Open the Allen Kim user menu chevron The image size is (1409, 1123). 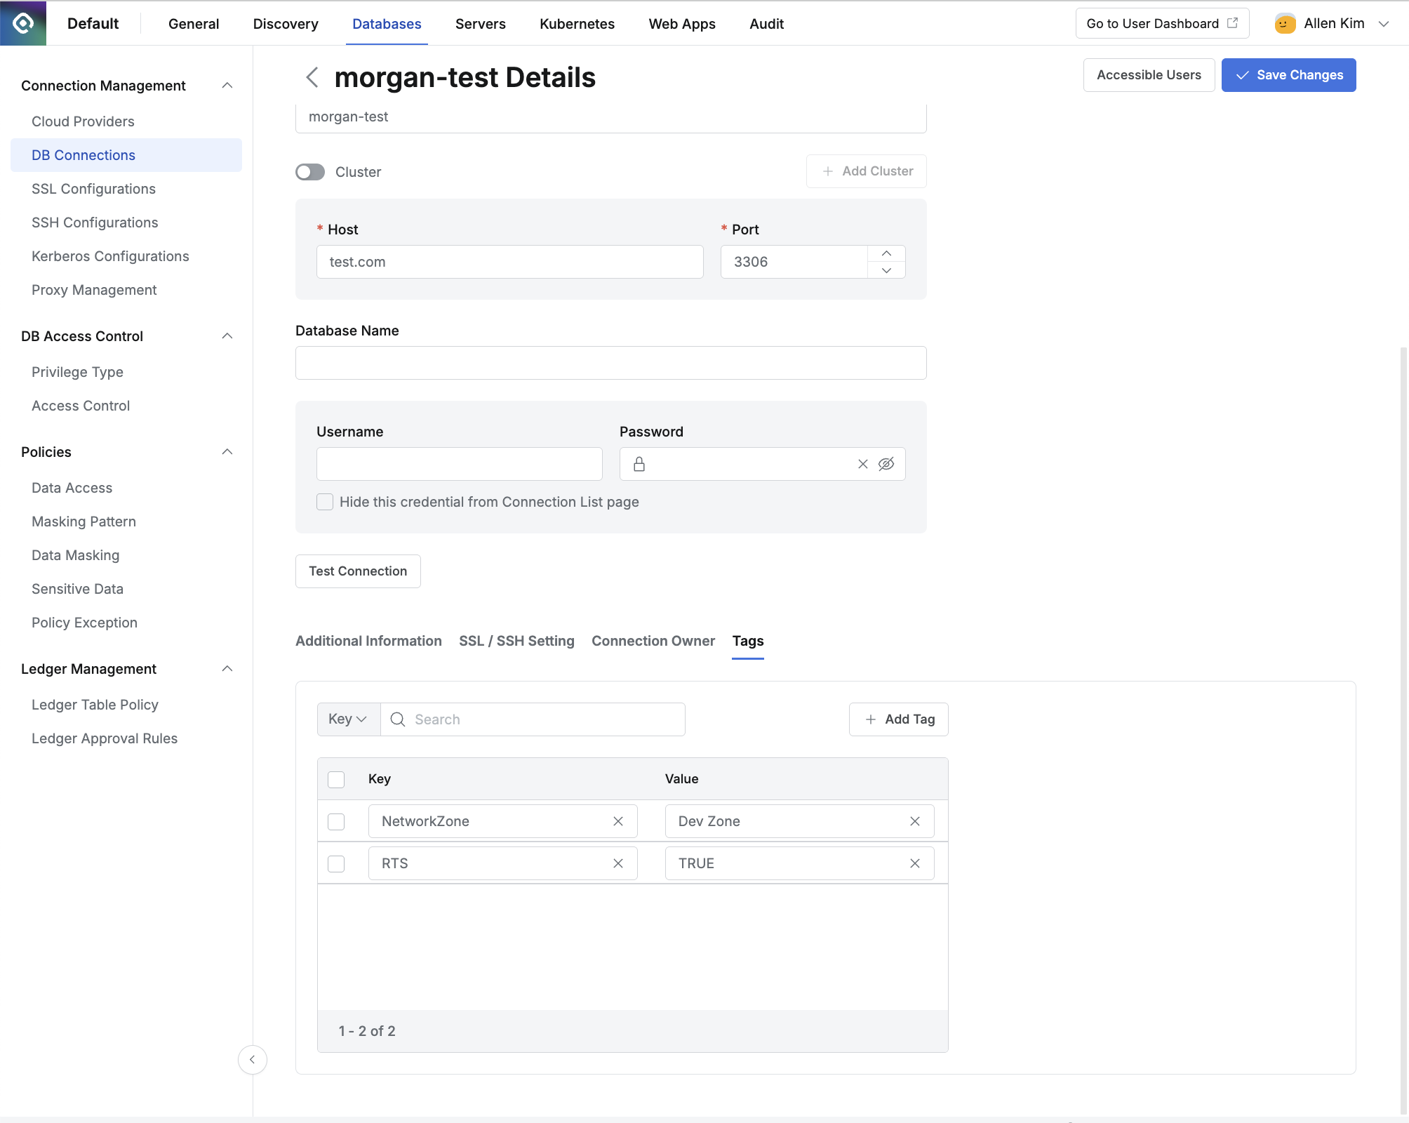pos(1384,24)
